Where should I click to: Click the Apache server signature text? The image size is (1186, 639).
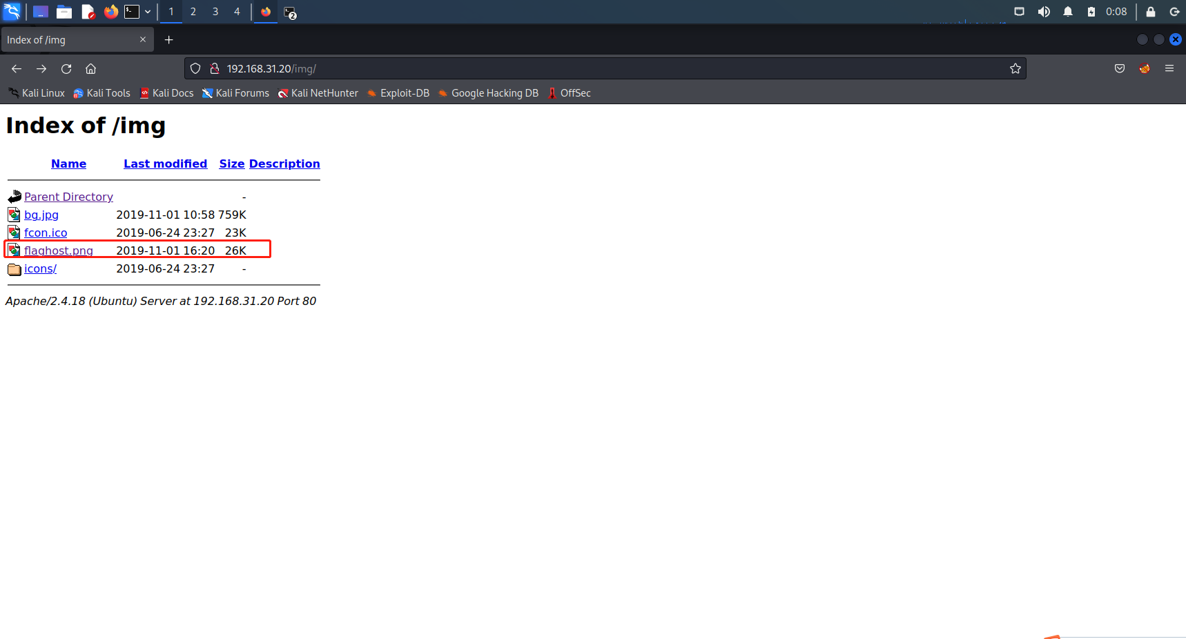pyautogui.click(x=161, y=301)
